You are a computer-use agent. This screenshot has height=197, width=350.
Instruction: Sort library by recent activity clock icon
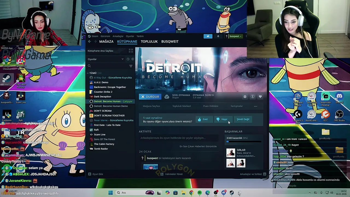tap(128, 59)
